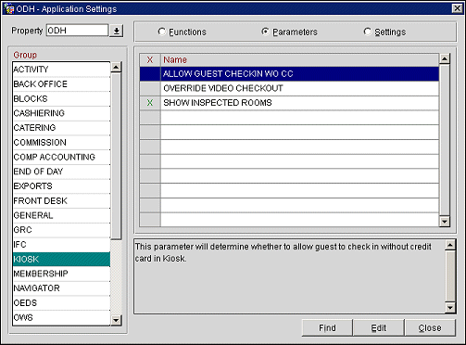The height and width of the screenshot is (345, 466).
Task: Click Group list scrollbar thumb
Action: click(116, 156)
